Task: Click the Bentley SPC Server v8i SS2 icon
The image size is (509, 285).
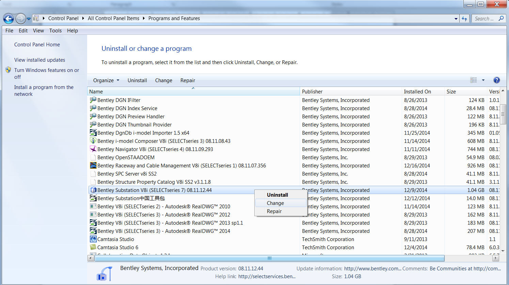Action: point(93,174)
